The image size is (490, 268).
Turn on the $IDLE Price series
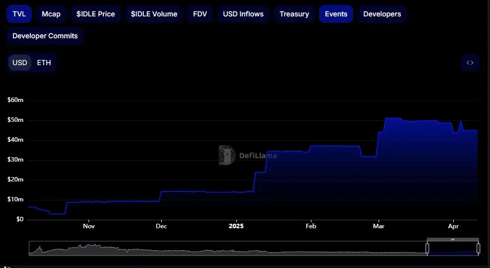click(x=96, y=14)
